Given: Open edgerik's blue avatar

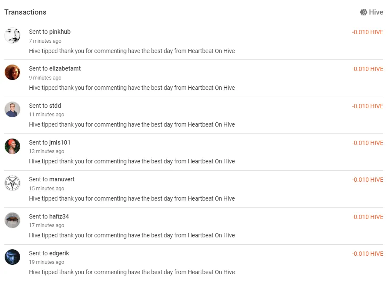Looking at the screenshot, I should (12, 257).
